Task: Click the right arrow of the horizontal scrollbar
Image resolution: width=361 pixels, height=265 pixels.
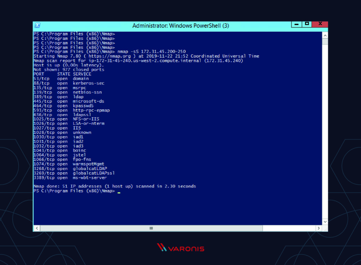Action: 319,228
